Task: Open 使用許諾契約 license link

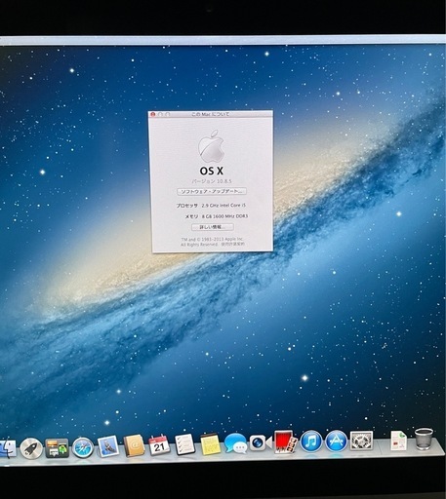Action: coord(232,244)
